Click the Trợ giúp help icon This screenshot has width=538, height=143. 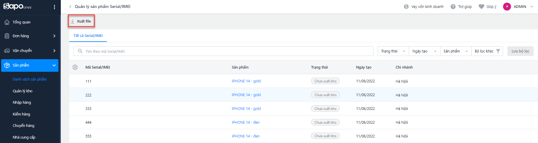[453, 6]
